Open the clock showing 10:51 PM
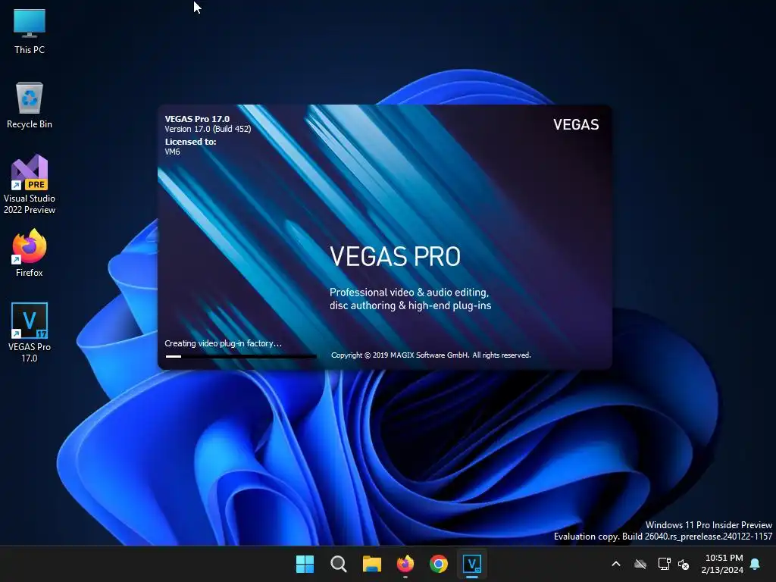776x582 pixels. (x=722, y=564)
